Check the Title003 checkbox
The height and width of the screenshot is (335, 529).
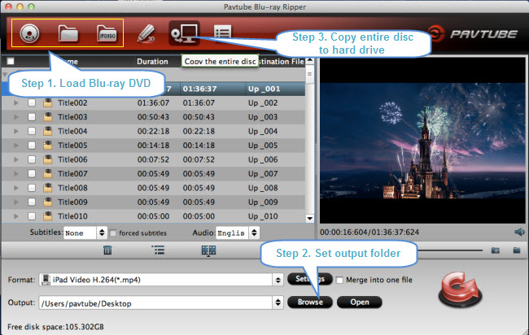[x=32, y=117]
